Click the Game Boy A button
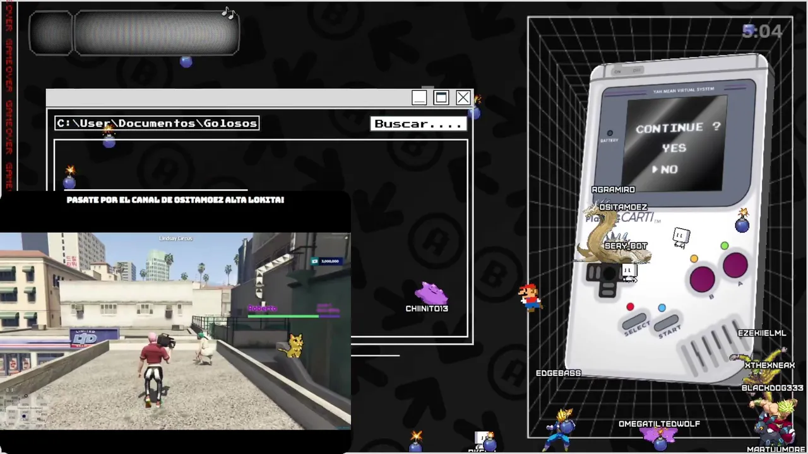The width and height of the screenshot is (808, 454). (x=735, y=265)
